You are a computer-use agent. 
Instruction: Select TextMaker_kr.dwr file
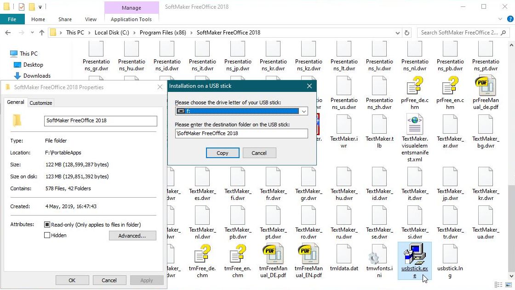486,184
